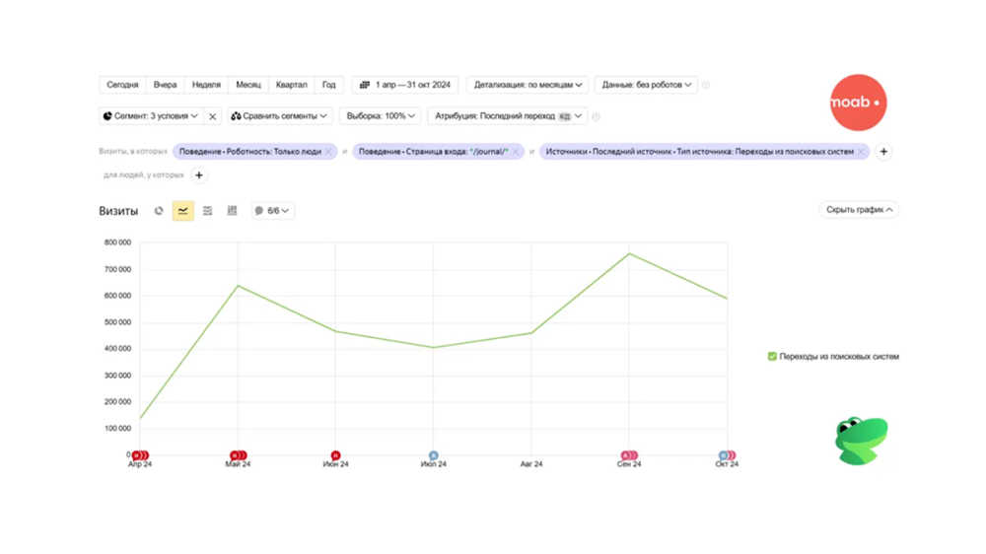
Task: Open the 'Выборка: 100%' dropdown
Action: pos(381,116)
